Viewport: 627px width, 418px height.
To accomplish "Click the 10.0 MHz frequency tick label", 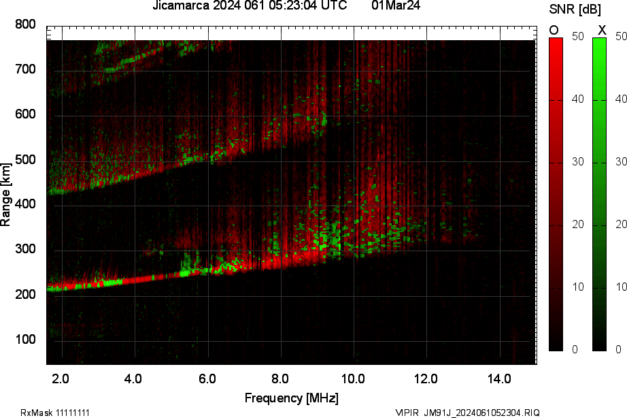I will tap(353, 379).
